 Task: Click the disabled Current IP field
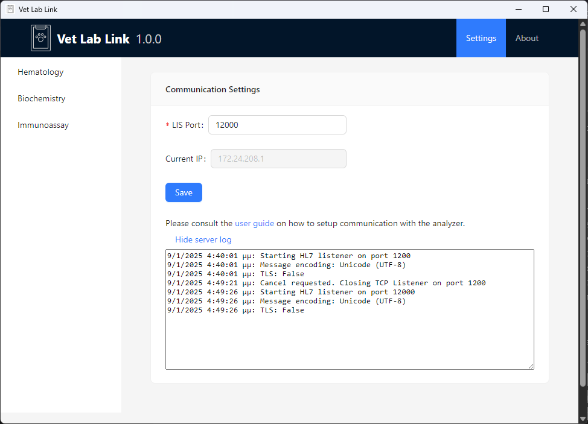[x=278, y=159]
